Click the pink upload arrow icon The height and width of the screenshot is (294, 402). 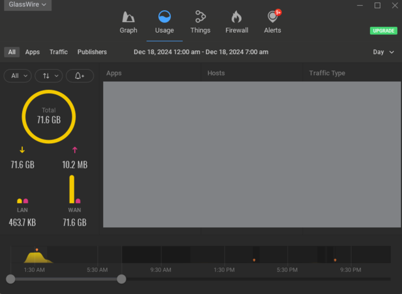(x=75, y=150)
